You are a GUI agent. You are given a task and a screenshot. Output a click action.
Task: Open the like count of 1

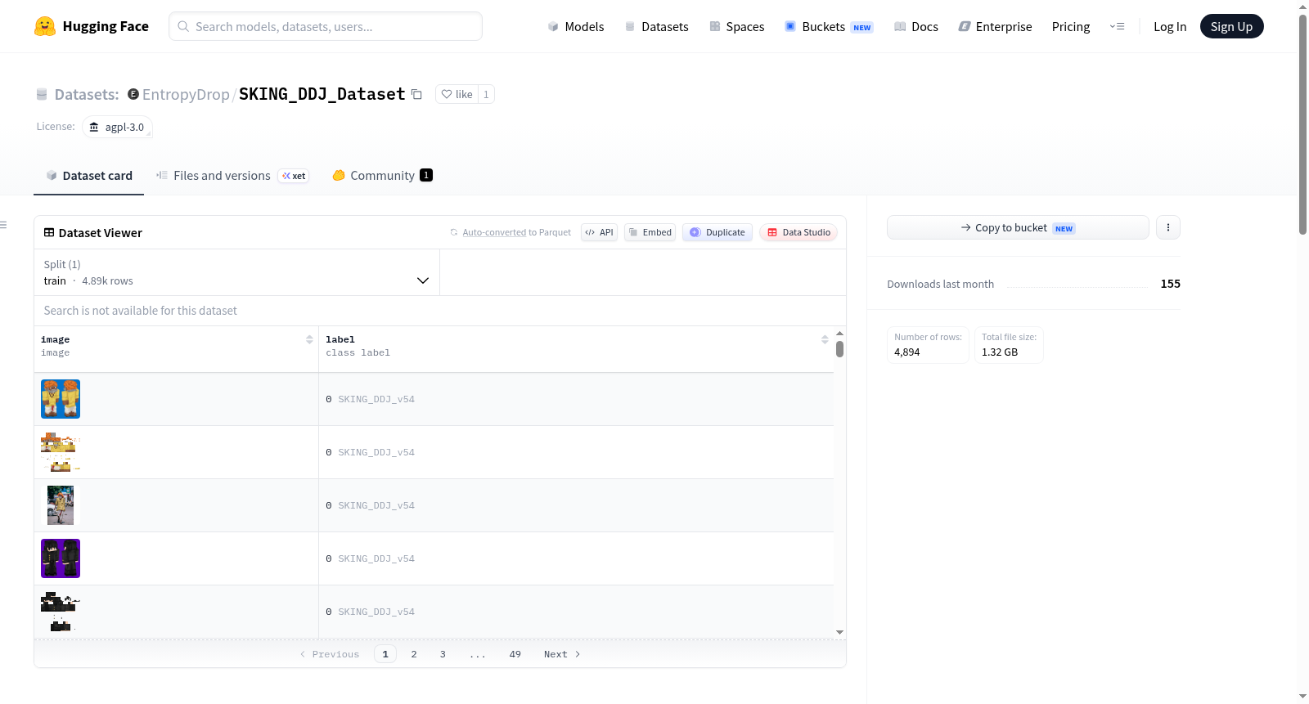pyautogui.click(x=486, y=94)
